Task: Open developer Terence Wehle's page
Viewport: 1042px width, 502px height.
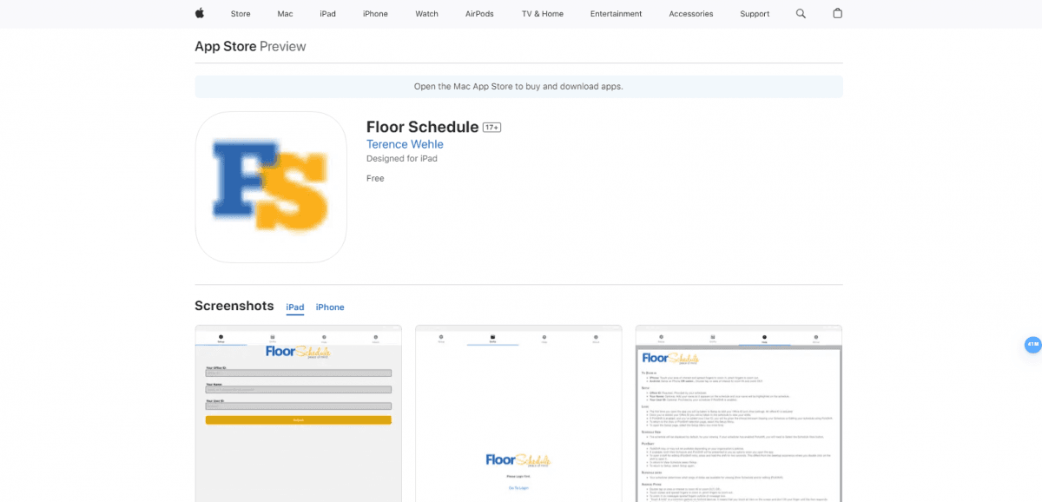Action: (405, 144)
